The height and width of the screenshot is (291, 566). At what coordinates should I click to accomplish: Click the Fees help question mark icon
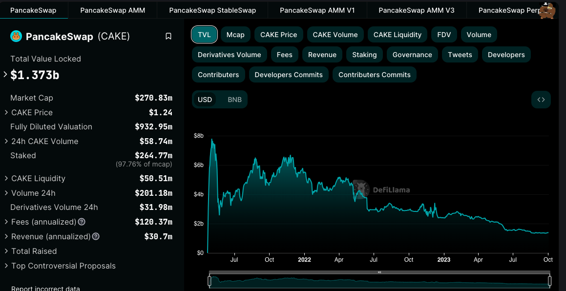[82, 222]
